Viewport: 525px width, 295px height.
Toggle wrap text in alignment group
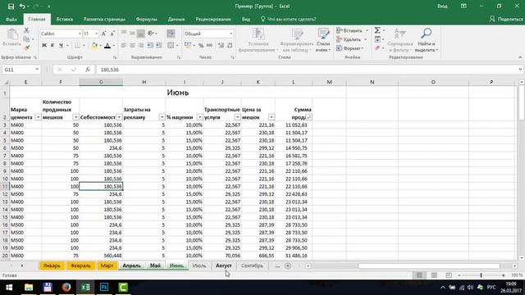171,34
